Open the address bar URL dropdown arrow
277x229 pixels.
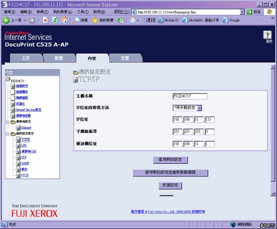242,12
